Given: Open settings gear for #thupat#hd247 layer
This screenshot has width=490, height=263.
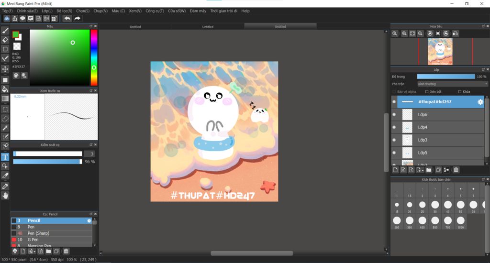Looking at the screenshot, I should (480, 102).
